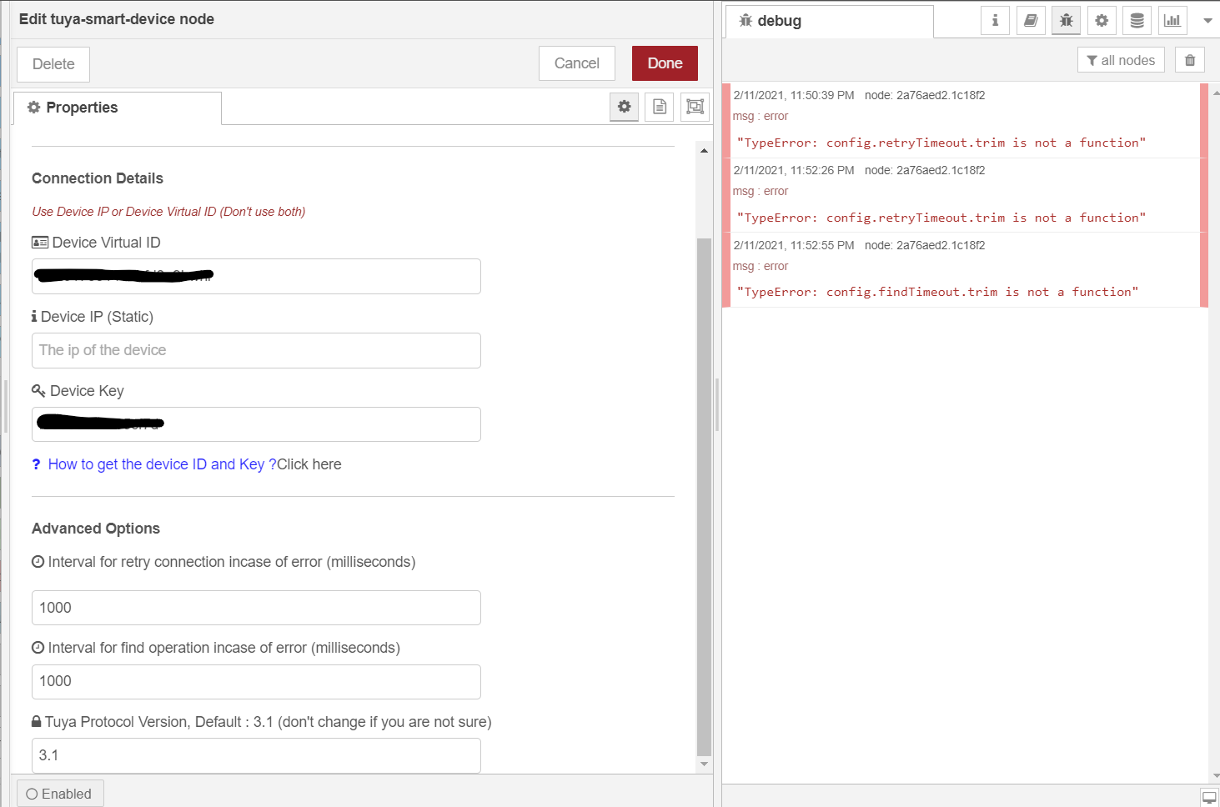Open the node appearance editor icon
This screenshot has height=807, width=1220.
pyautogui.click(x=694, y=107)
